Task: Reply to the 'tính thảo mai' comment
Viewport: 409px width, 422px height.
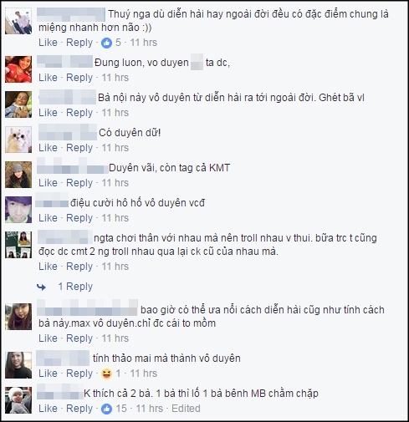Action: tap(79, 374)
